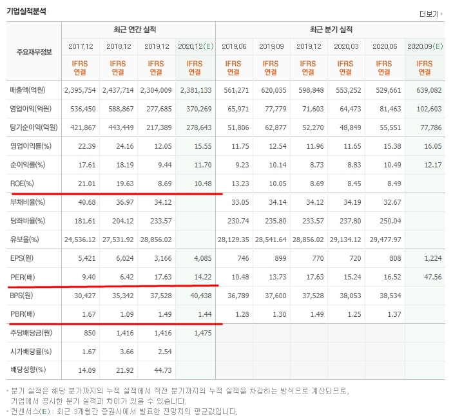
Task: Click the 영업이익(억원) row label
Action: [31, 109]
